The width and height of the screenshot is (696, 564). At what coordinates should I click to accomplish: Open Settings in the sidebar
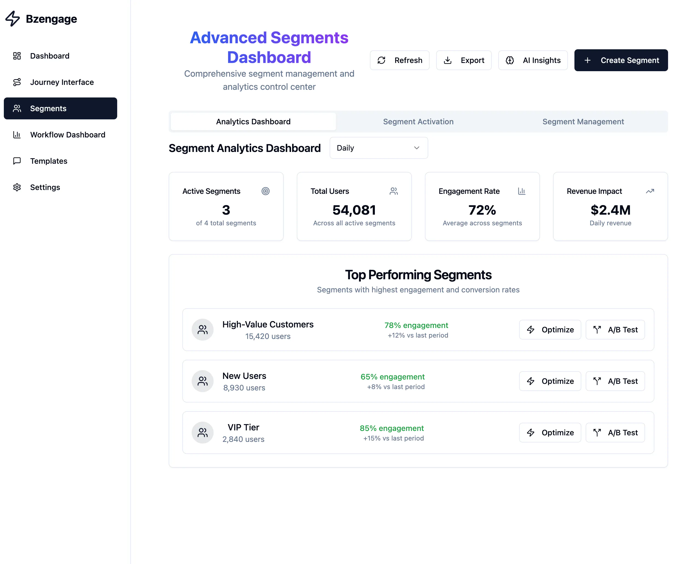(x=61, y=188)
